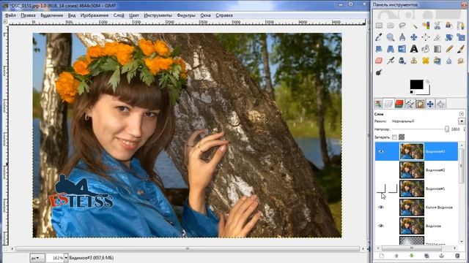
Task: Open the zoom percentage dropdown
Action: click(x=66, y=258)
